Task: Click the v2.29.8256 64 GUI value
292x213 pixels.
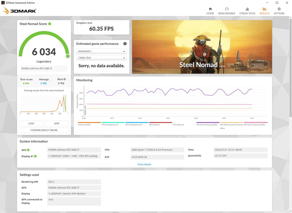Action: [157, 157]
